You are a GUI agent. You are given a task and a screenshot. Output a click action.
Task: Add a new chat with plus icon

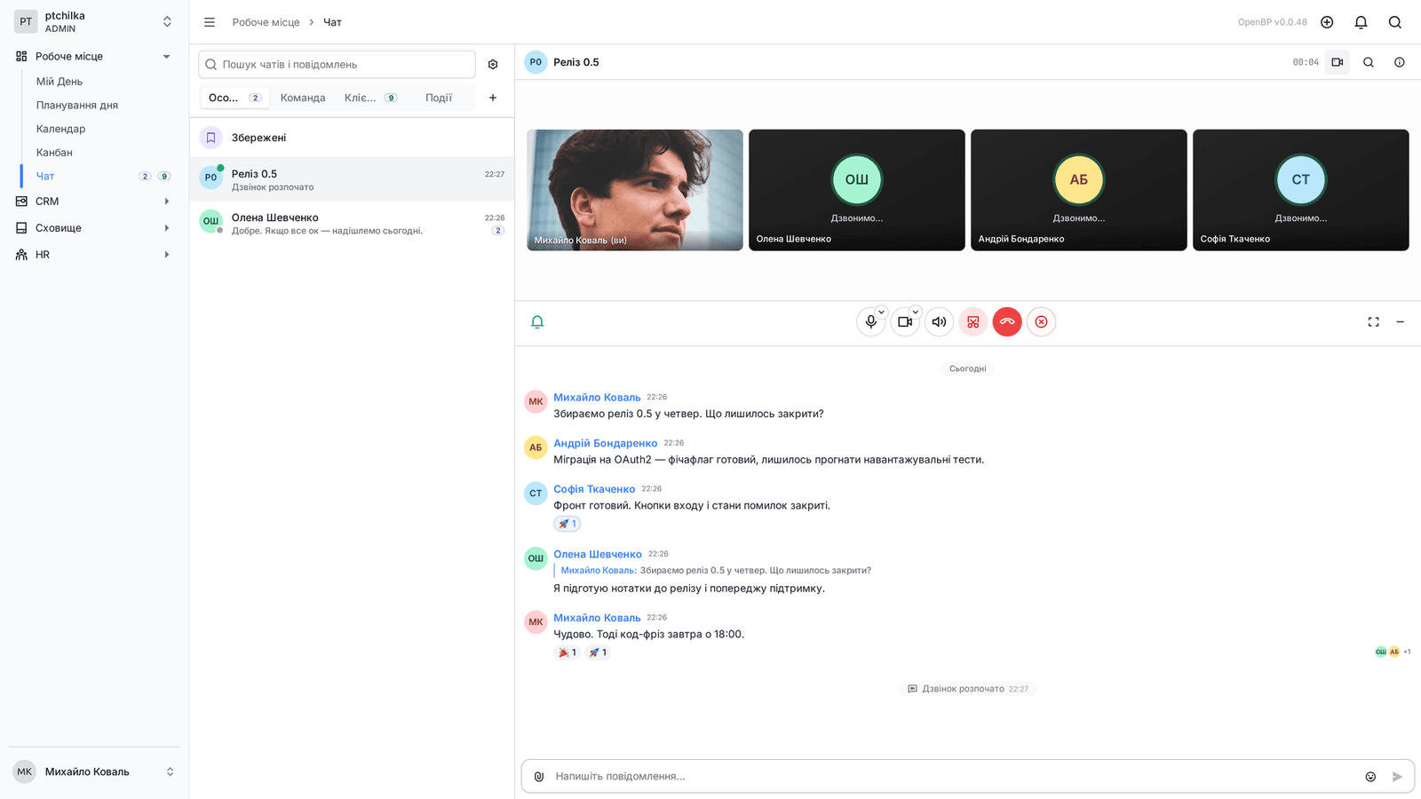493,98
